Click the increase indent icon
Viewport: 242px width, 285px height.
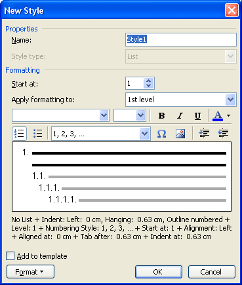coord(223,134)
